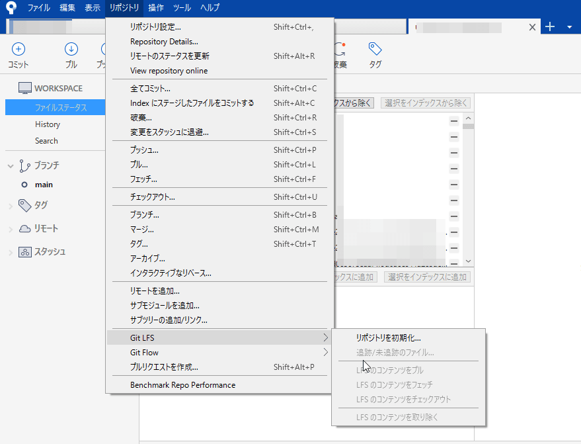Choose インタラクティブなリベース... from the menu

171,273
